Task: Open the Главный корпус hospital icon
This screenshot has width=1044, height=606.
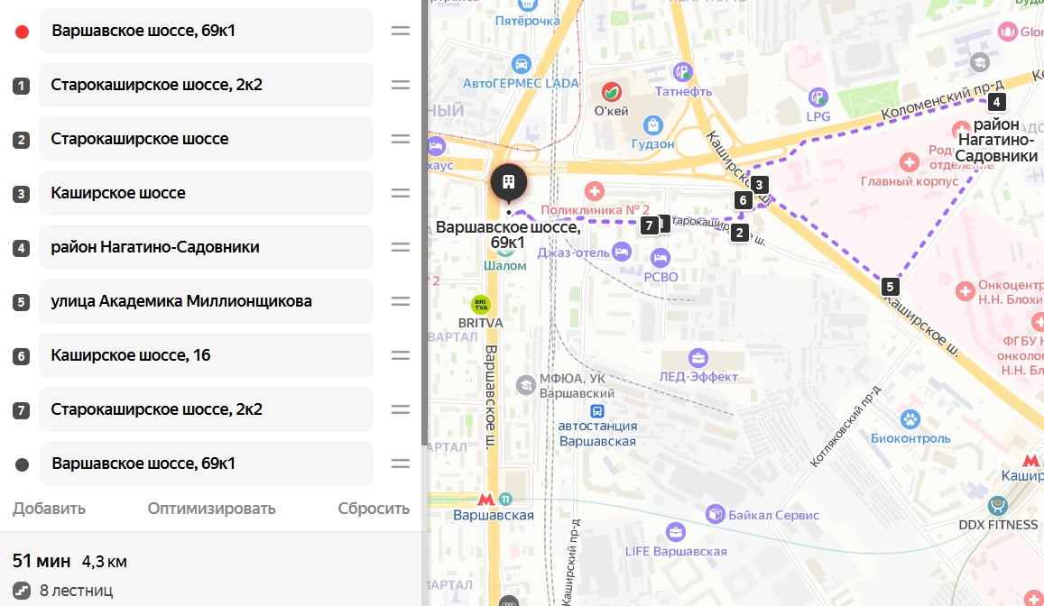Action: click(x=909, y=162)
